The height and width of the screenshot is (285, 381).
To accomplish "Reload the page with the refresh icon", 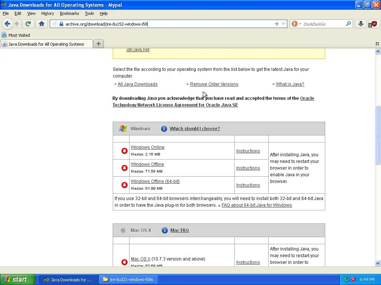I will click(28, 24).
